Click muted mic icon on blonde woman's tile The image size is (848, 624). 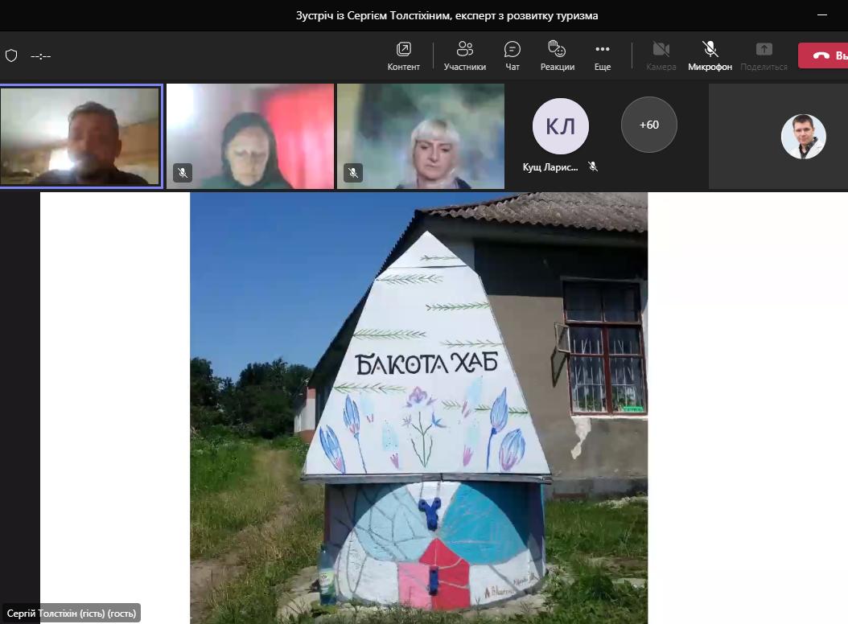(352, 172)
